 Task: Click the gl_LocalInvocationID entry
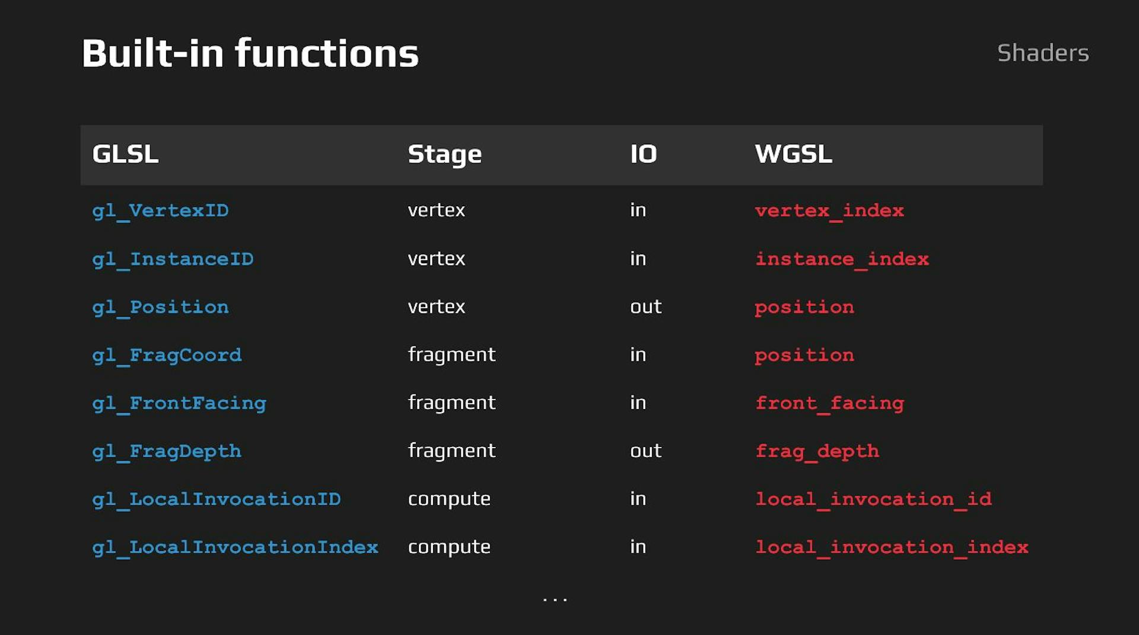click(217, 499)
